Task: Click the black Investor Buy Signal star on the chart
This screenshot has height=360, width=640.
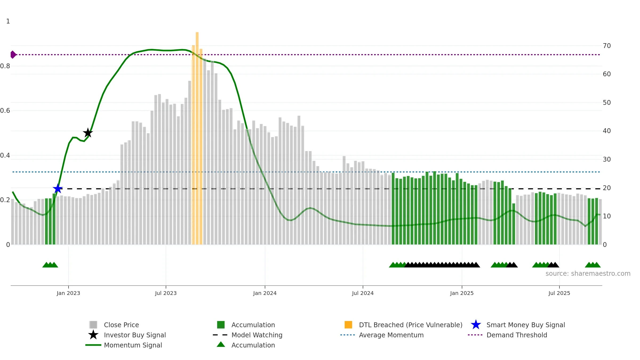Action: pos(88,133)
